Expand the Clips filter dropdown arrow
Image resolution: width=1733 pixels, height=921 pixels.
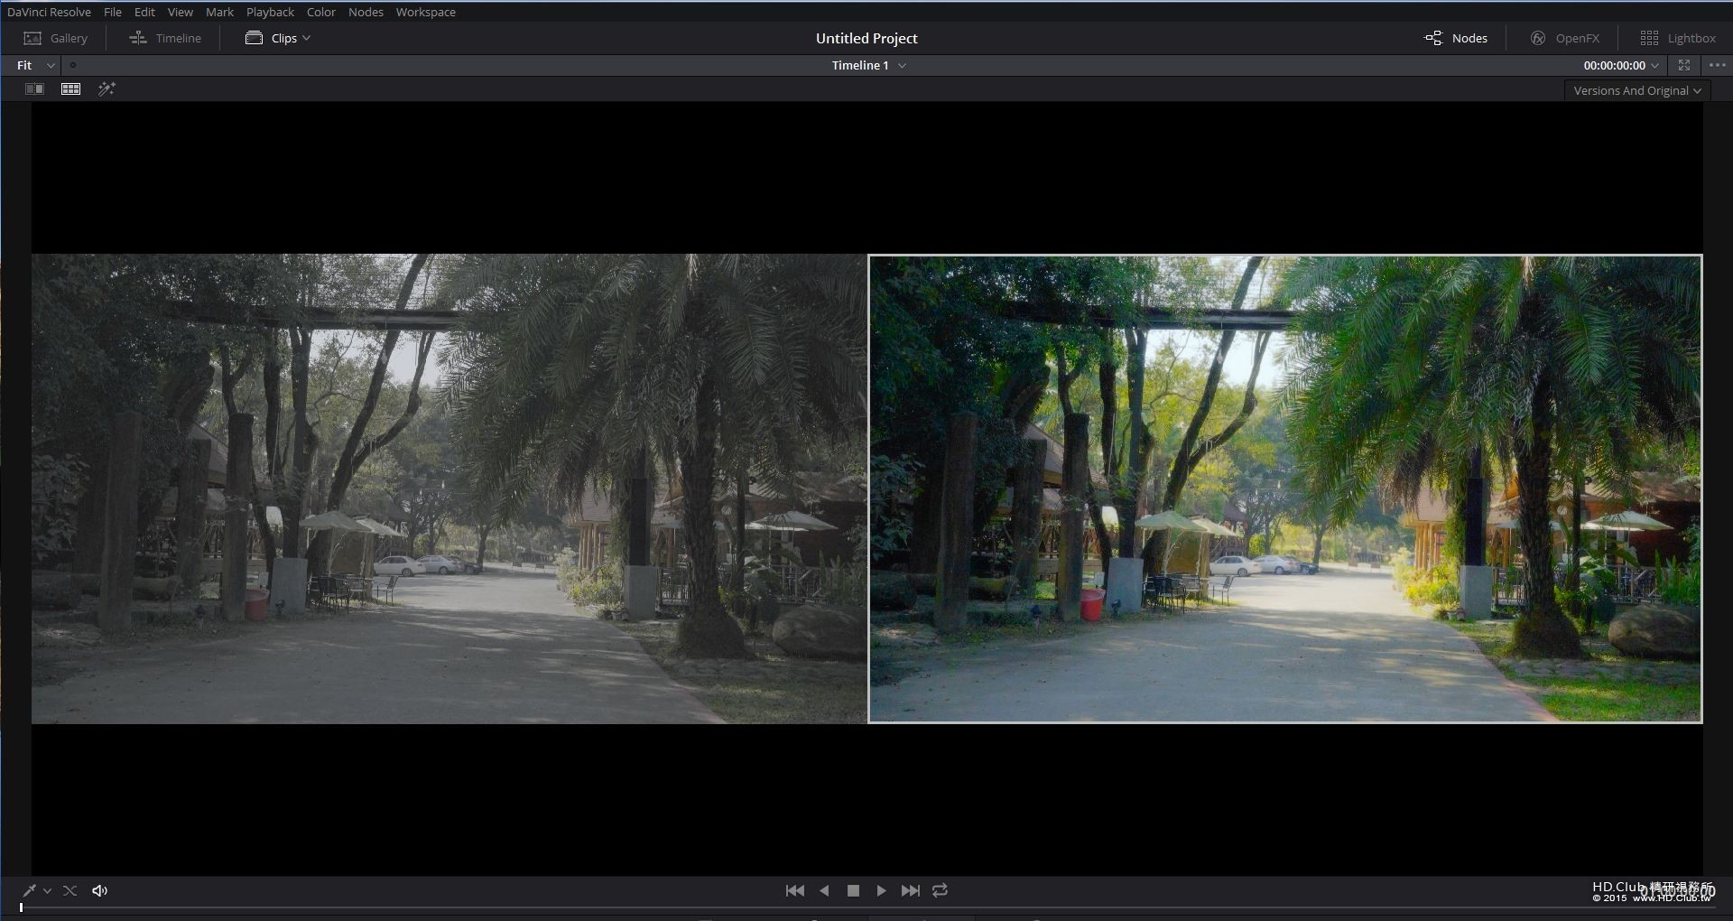point(307,38)
